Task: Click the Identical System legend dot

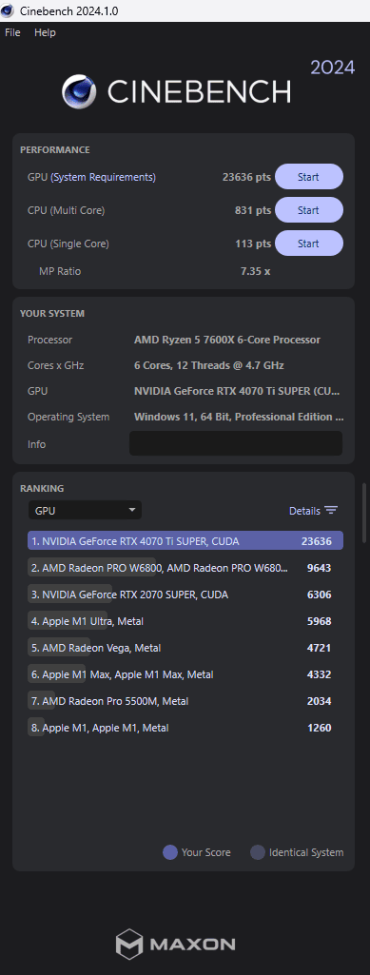Action: point(258,852)
